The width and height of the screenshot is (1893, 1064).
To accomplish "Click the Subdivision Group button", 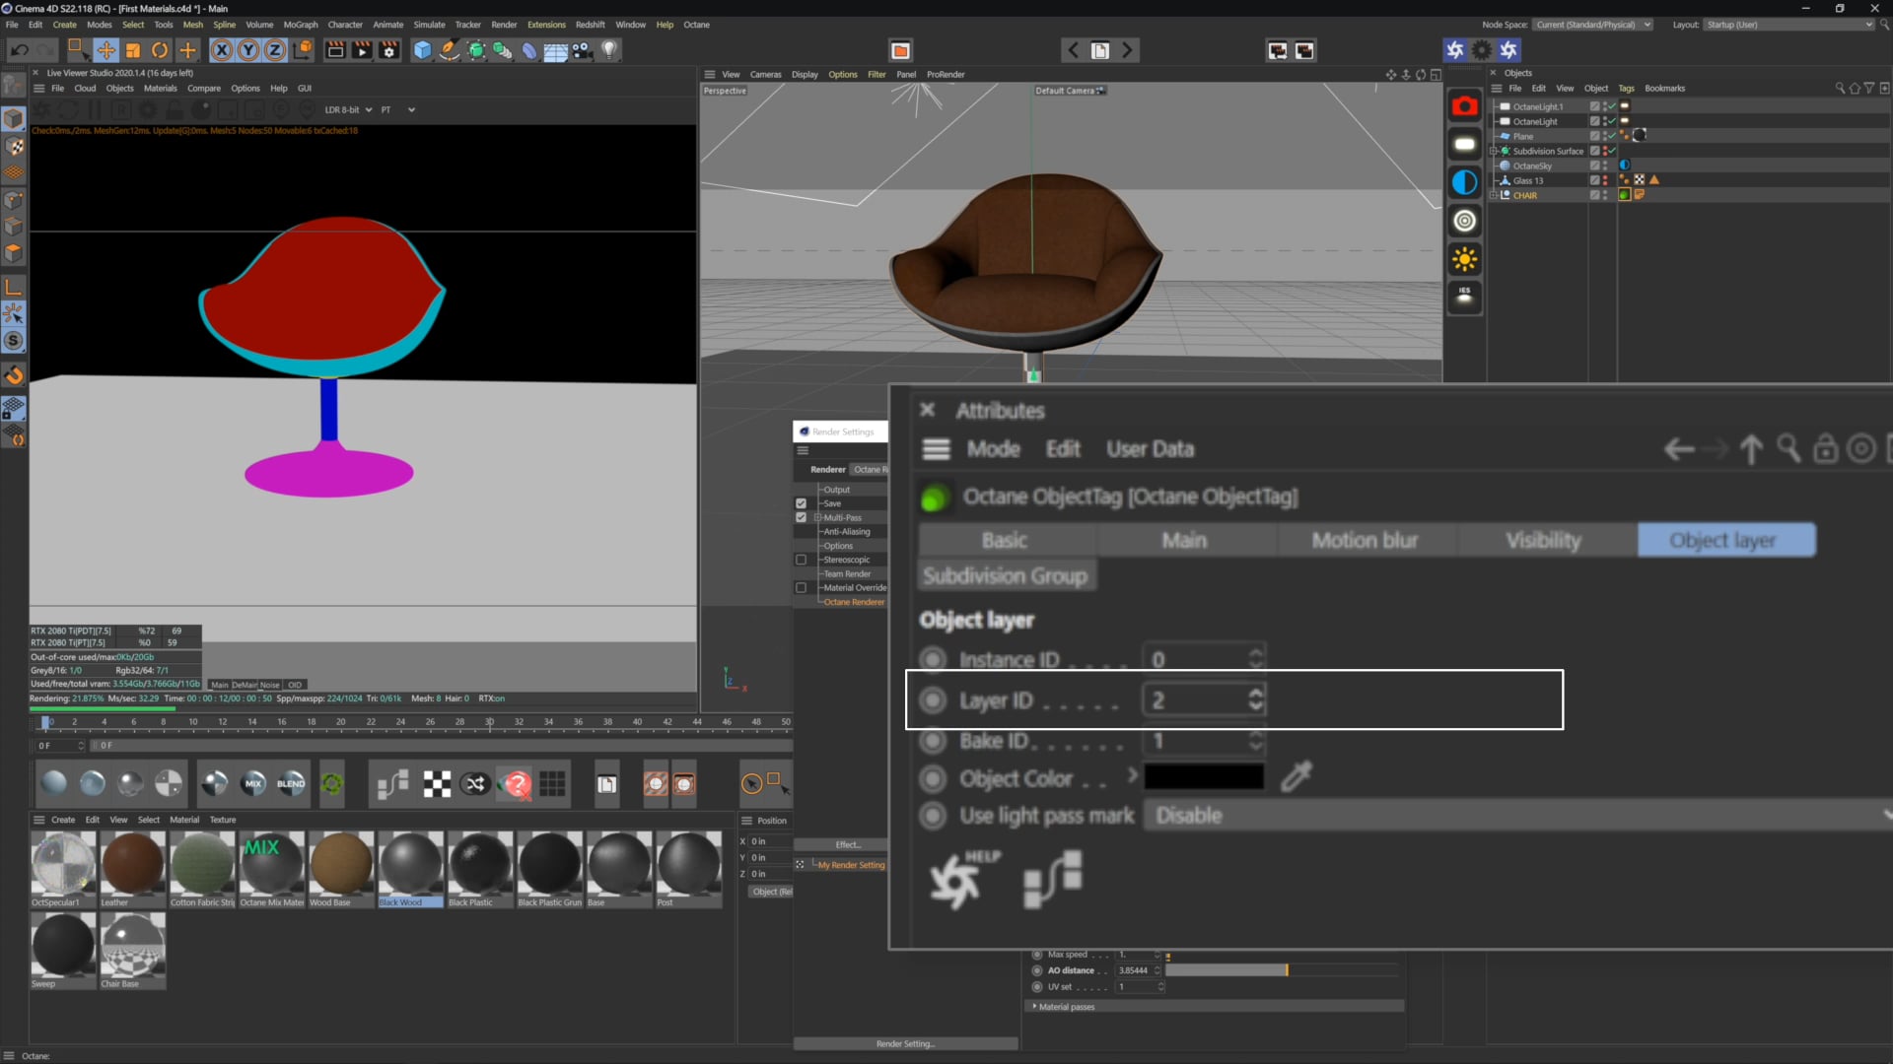I will coord(1005,575).
